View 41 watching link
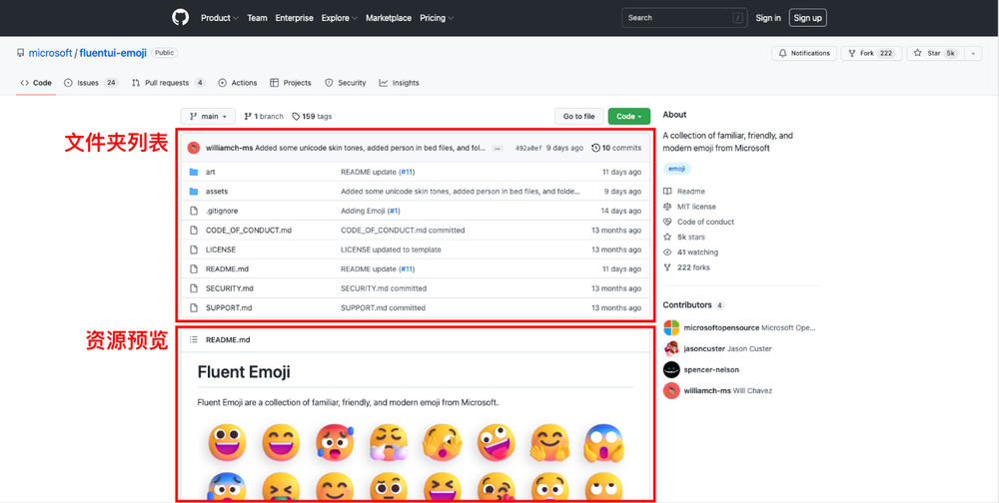The height and width of the screenshot is (503, 999). [690, 252]
